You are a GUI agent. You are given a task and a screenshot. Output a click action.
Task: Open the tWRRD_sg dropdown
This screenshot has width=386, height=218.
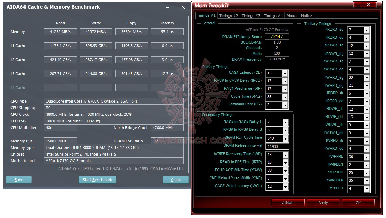[x=367, y=78]
